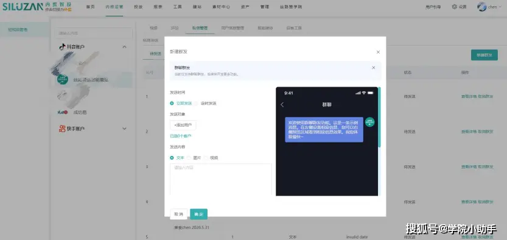Open 查看详情 for row 2

469,132
